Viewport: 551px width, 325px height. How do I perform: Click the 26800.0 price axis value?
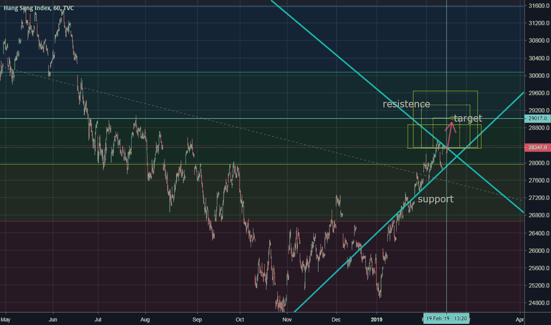[539, 215]
